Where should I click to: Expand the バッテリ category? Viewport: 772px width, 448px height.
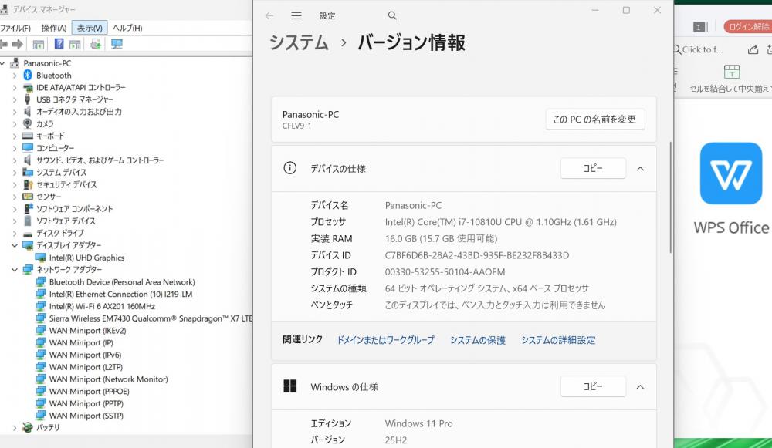click(x=15, y=427)
